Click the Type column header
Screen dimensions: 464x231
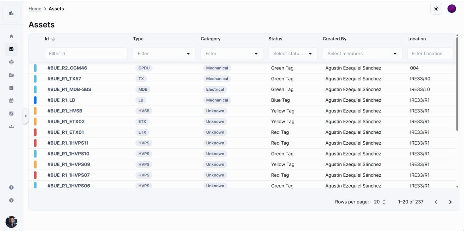point(138,39)
